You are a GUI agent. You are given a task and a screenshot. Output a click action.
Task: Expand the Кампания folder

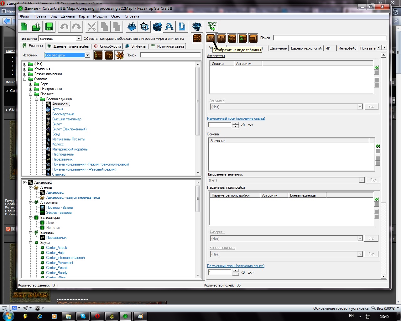(24, 69)
